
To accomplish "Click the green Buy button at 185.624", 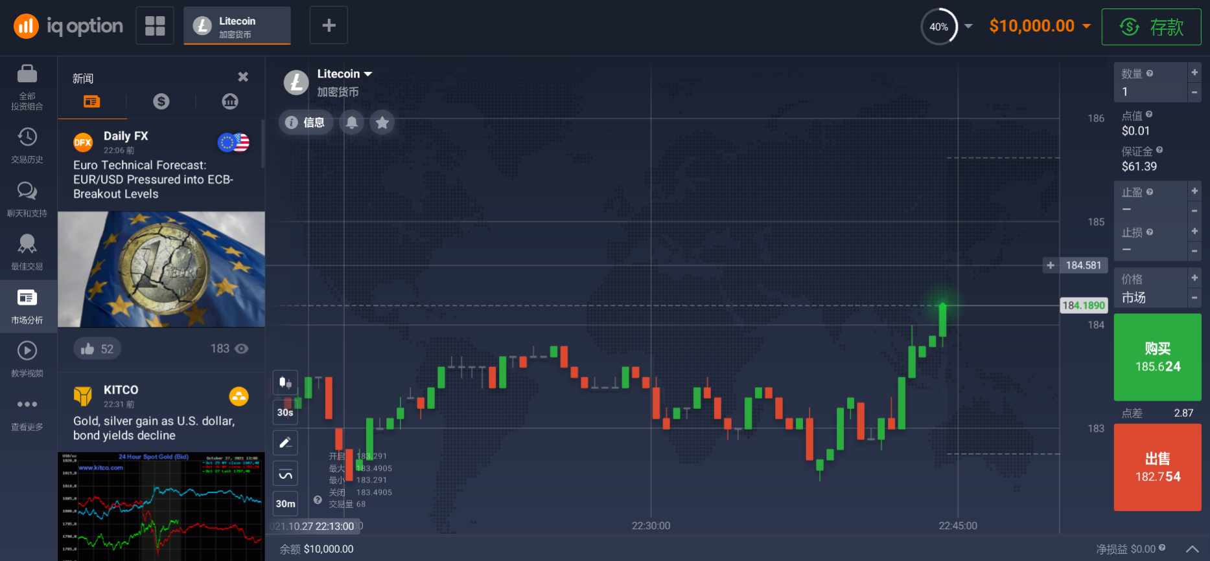I will point(1158,357).
